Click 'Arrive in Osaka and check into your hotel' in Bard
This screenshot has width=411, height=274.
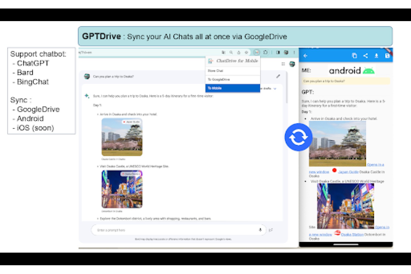pos(128,114)
